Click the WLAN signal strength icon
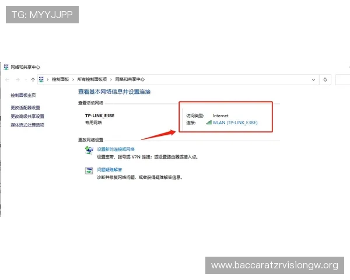350x280 pixels. point(209,122)
